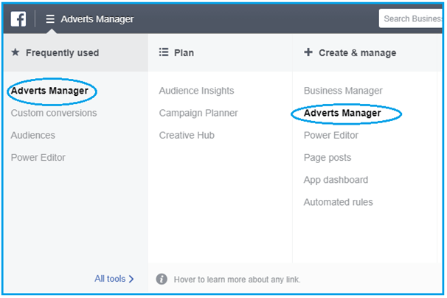
Task: Select Adverts Manager under Create & manage
Action: click(x=342, y=113)
